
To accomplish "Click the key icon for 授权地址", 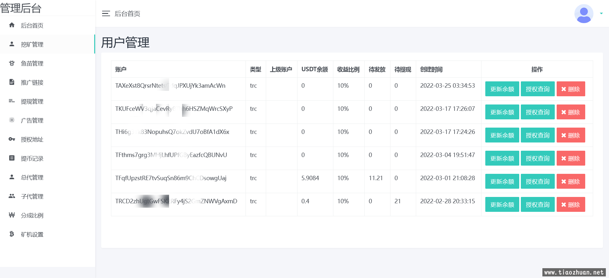I will coord(12,139).
